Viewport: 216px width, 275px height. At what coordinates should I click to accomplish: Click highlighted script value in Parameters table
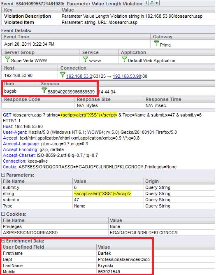[x=102, y=193]
